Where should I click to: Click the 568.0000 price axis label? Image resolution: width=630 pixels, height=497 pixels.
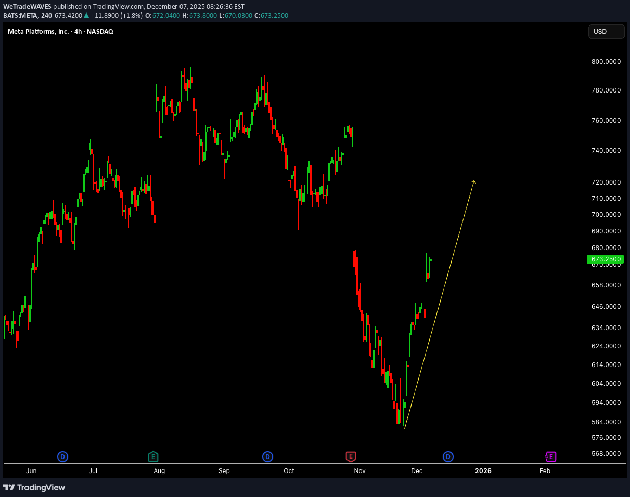tap(606, 453)
